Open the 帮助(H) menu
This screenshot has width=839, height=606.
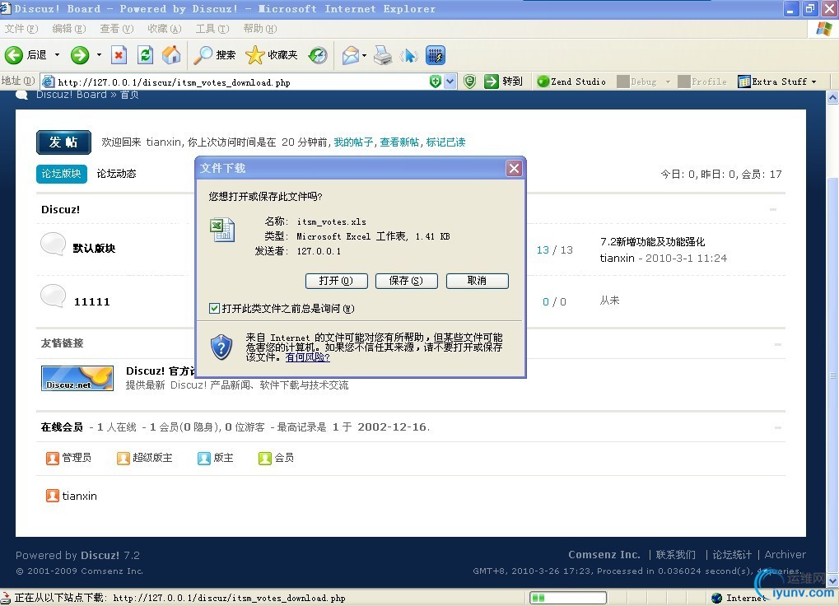[259, 28]
